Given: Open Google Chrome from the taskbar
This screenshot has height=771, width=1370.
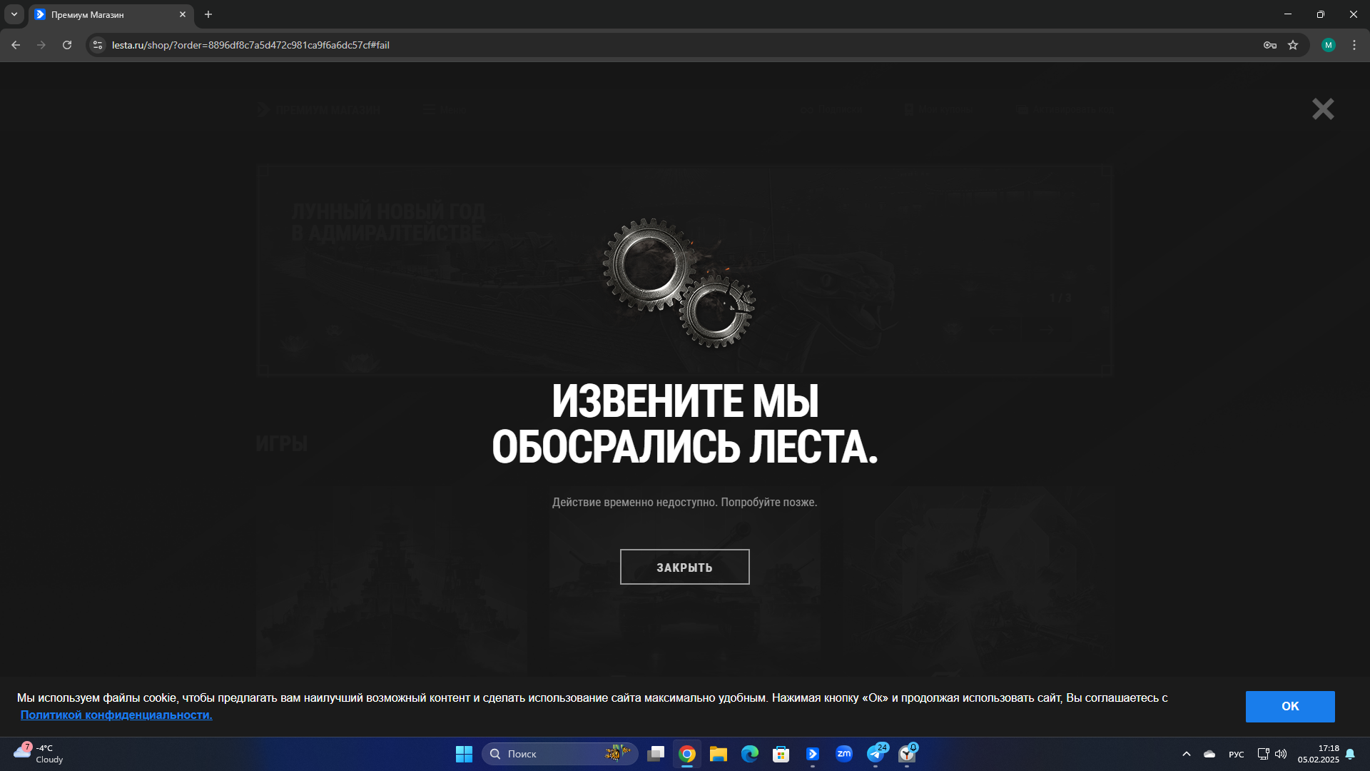Looking at the screenshot, I should (x=687, y=754).
